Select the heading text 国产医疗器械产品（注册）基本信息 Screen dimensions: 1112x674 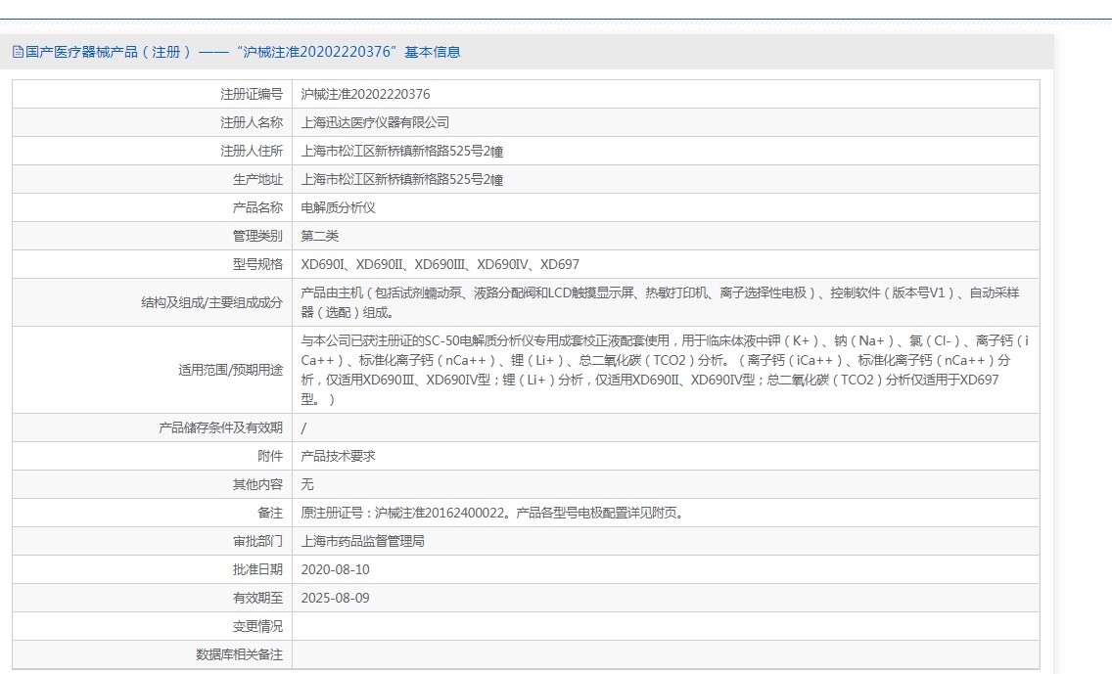tap(243, 52)
